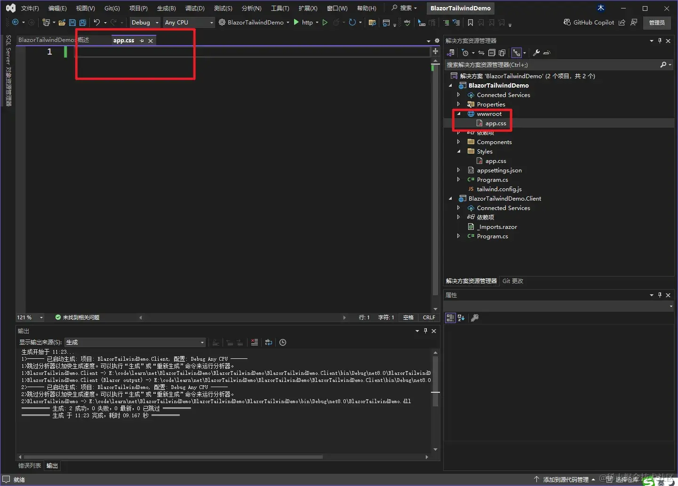The image size is (678, 486).
Task: Collapse the BlazorTailwindDemo project node
Action: pos(450,85)
